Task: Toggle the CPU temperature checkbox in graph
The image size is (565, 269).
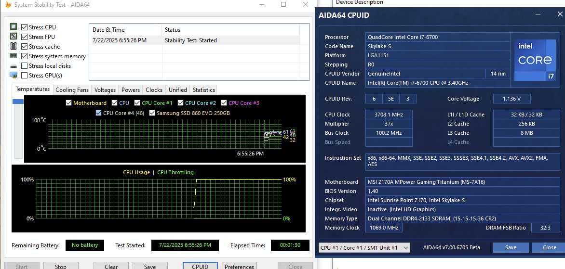Action: [115, 103]
